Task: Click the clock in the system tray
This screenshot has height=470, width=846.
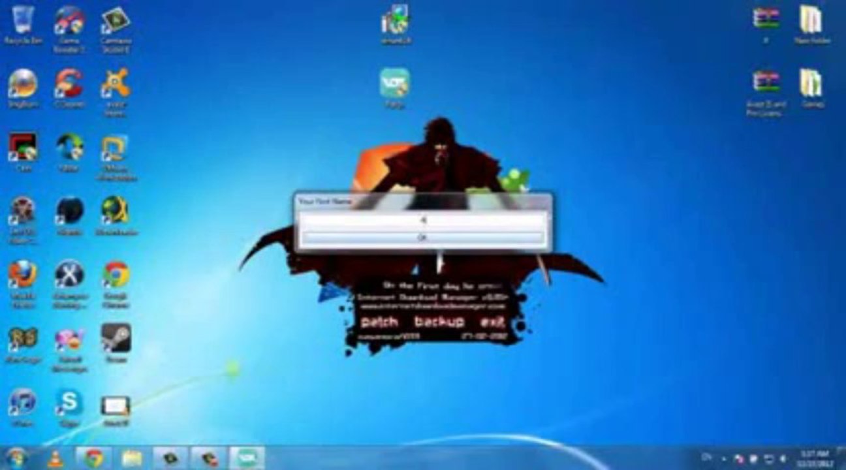Action: coord(814,458)
